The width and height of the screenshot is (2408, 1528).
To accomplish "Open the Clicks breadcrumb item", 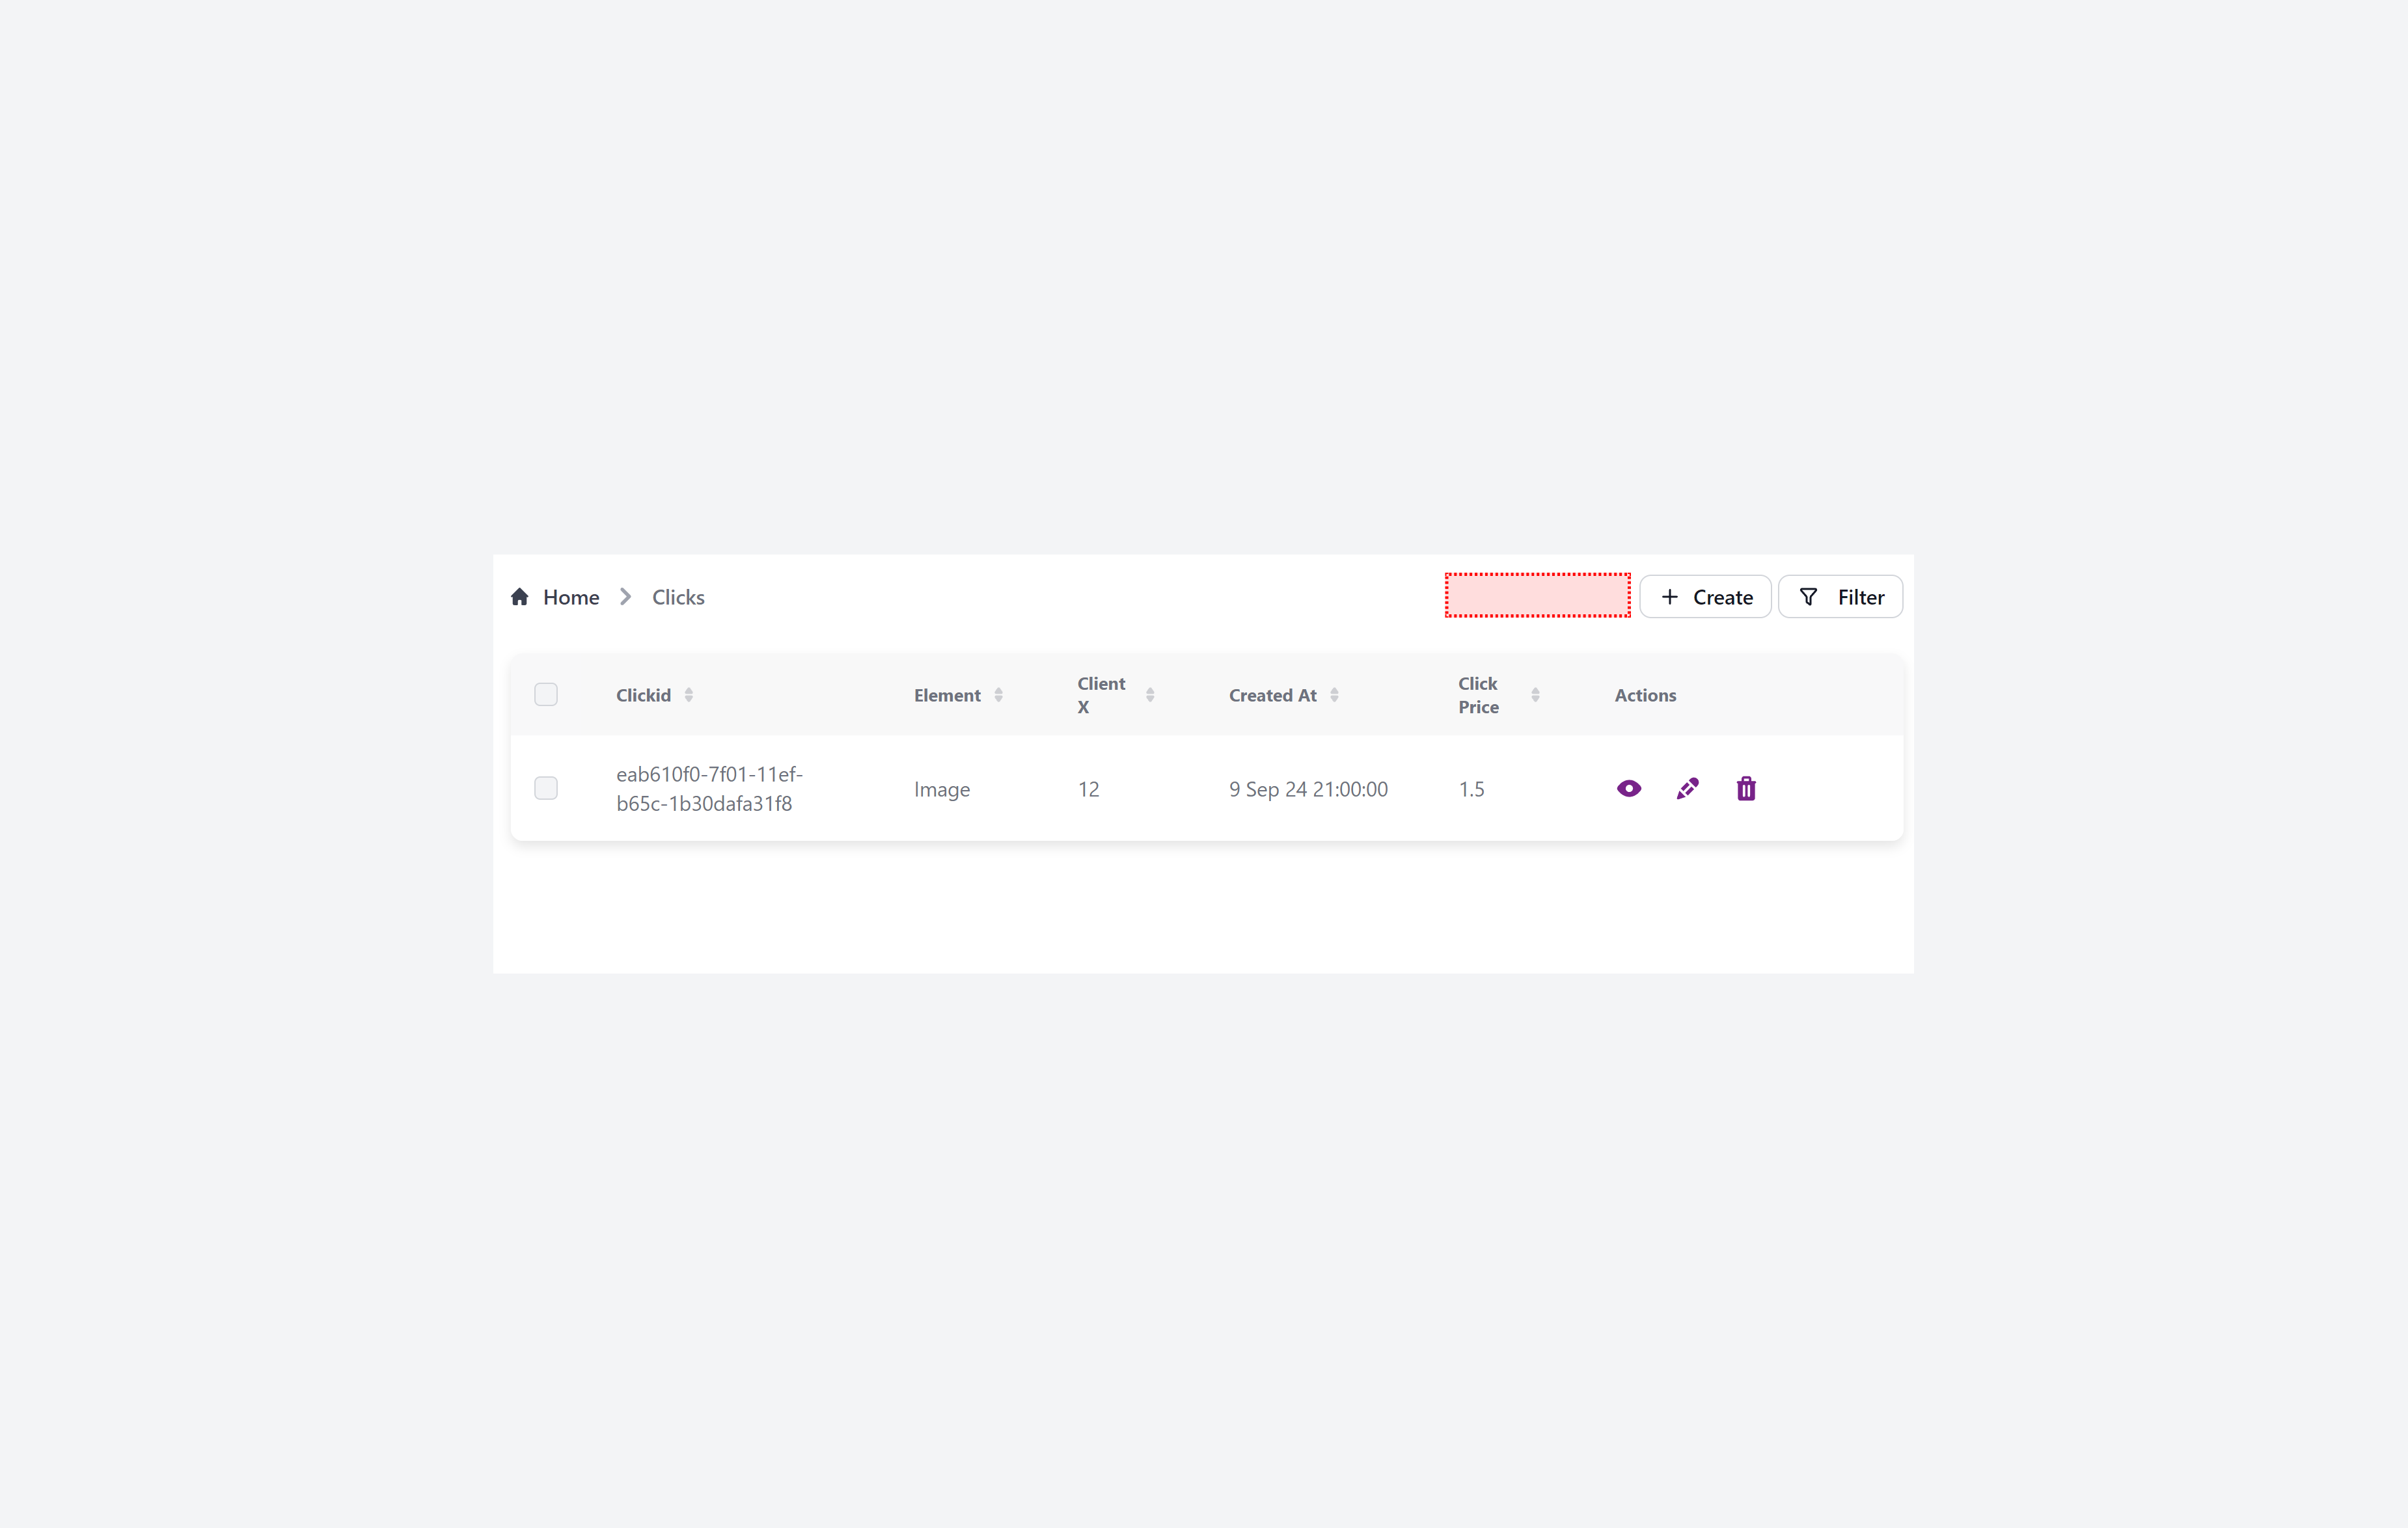I will [678, 597].
